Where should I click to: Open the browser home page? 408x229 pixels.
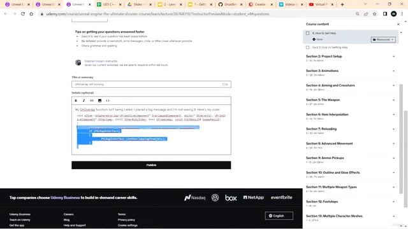[x=31, y=14]
